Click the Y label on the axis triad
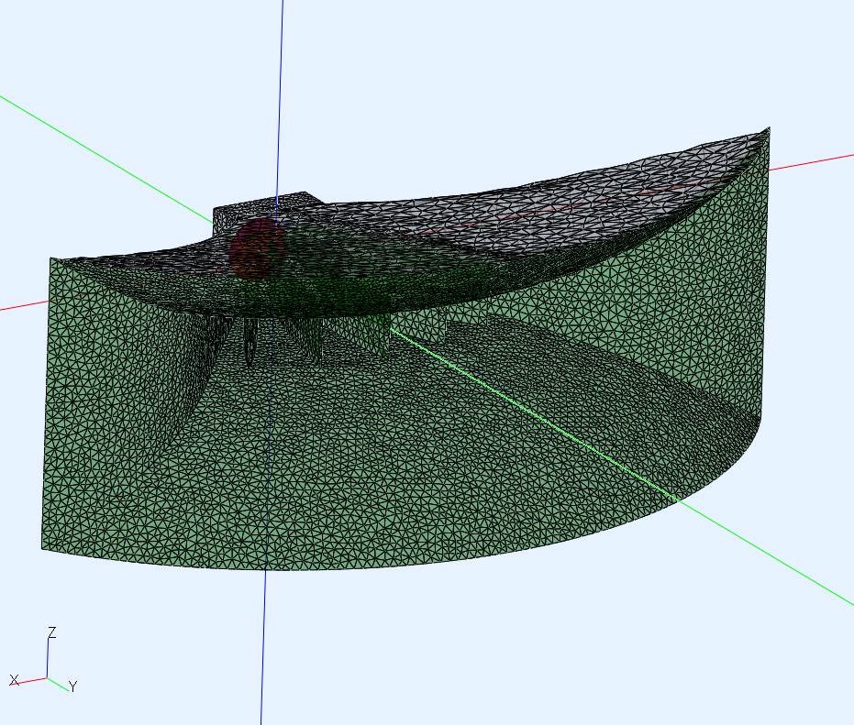Screen dimensions: 854x725 click(x=73, y=687)
